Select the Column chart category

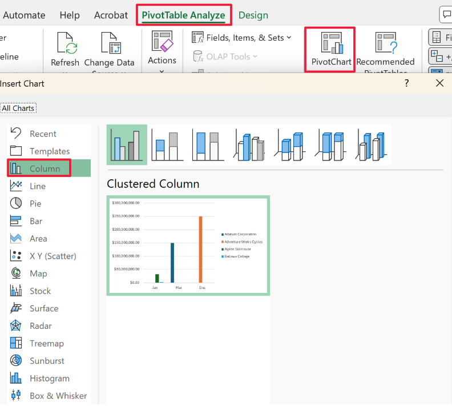pos(49,168)
